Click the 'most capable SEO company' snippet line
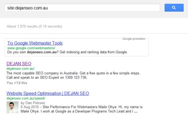Viewport: 188px width, 119px height. tap(73, 73)
